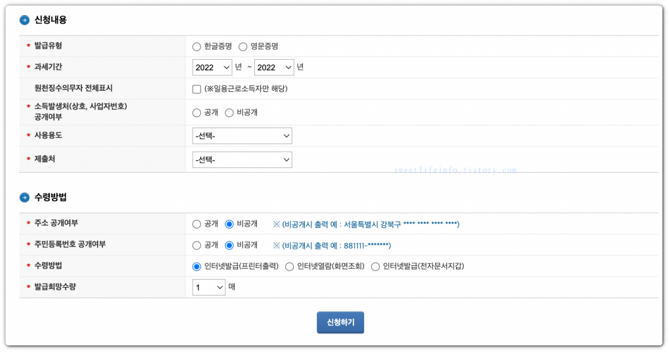Select 공개 for 주소 공개여부

(x=196, y=224)
